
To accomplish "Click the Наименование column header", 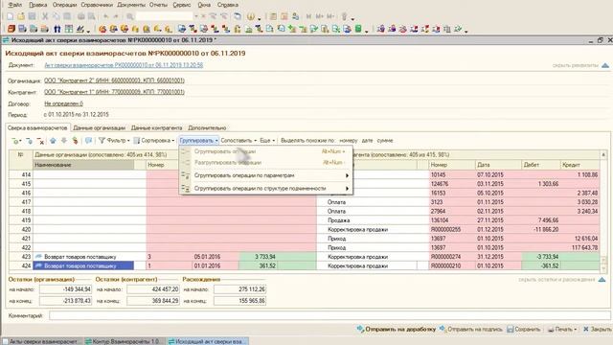I will pyautogui.click(x=83, y=165).
